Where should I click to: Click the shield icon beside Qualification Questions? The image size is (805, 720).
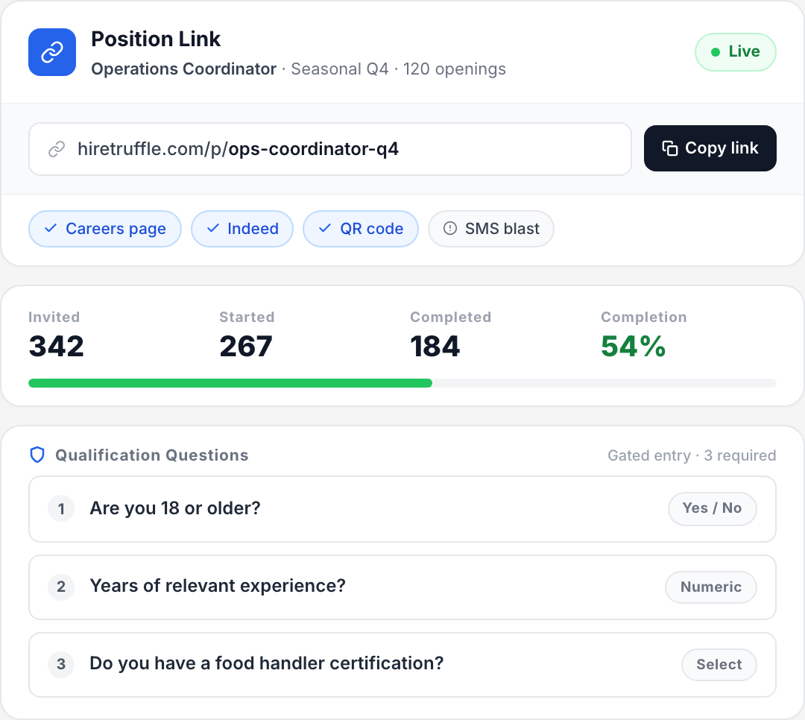coord(37,455)
